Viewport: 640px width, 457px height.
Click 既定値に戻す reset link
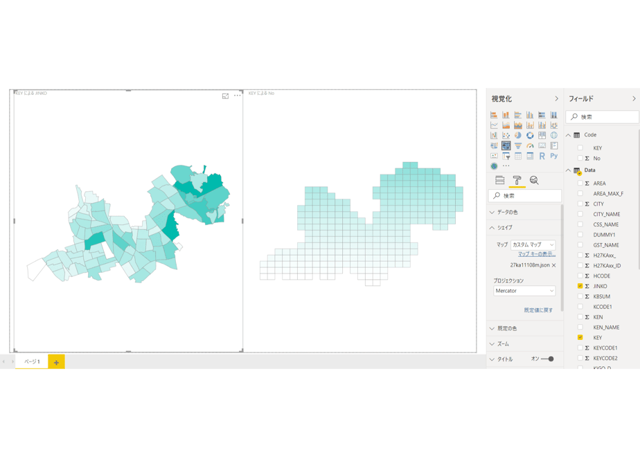[x=538, y=310]
